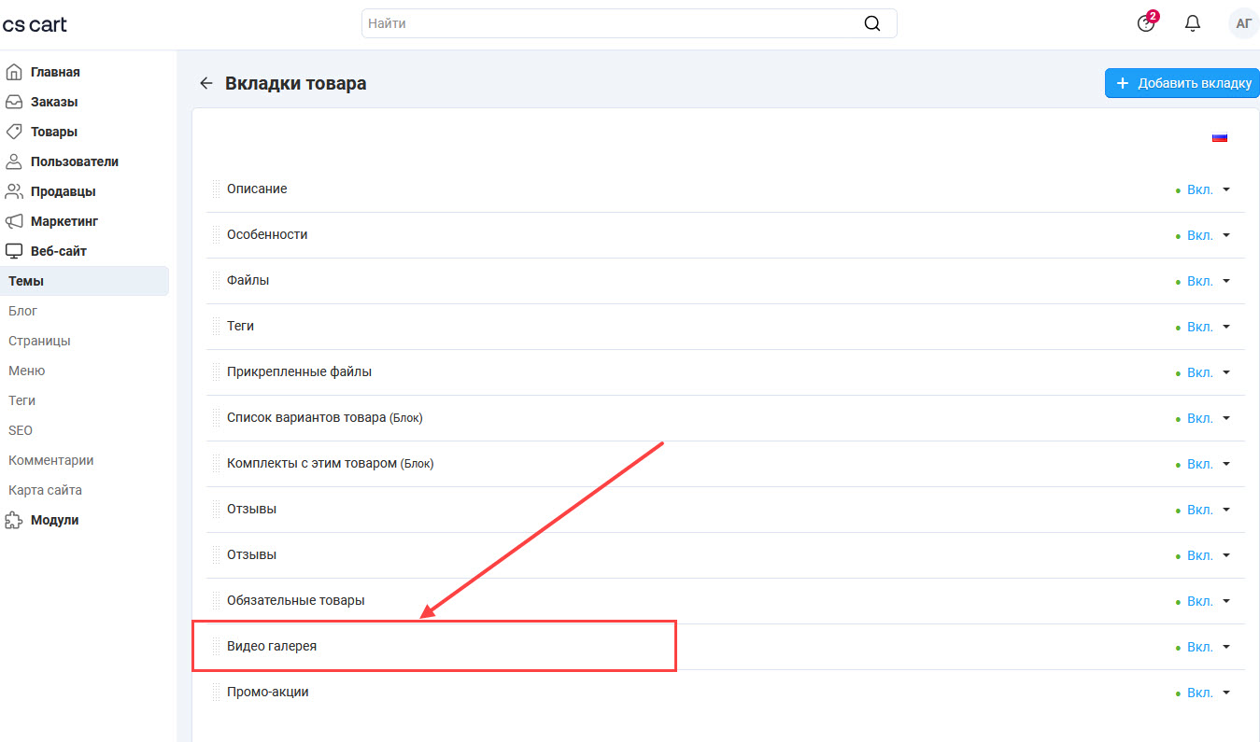Expand status dropdown arrow for Обязательные товары

point(1226,601)
